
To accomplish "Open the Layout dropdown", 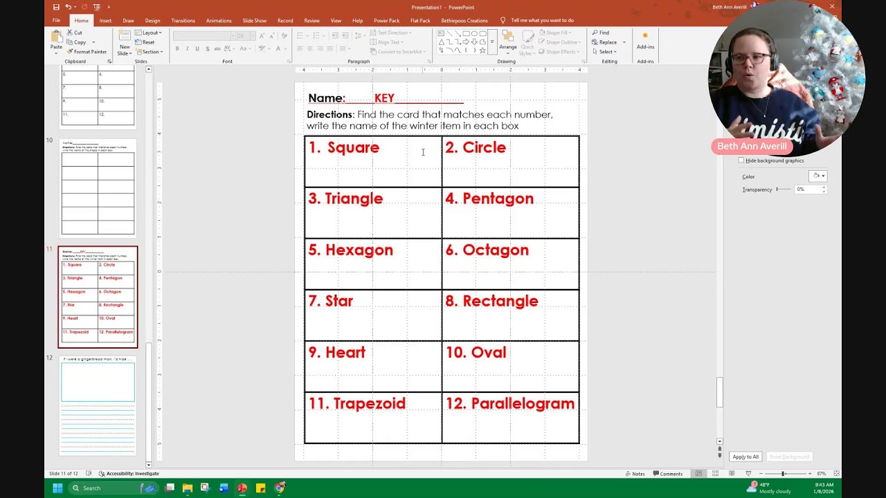I will click(148, 33).
